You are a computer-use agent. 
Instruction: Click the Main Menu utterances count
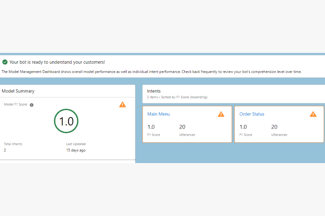182,127
